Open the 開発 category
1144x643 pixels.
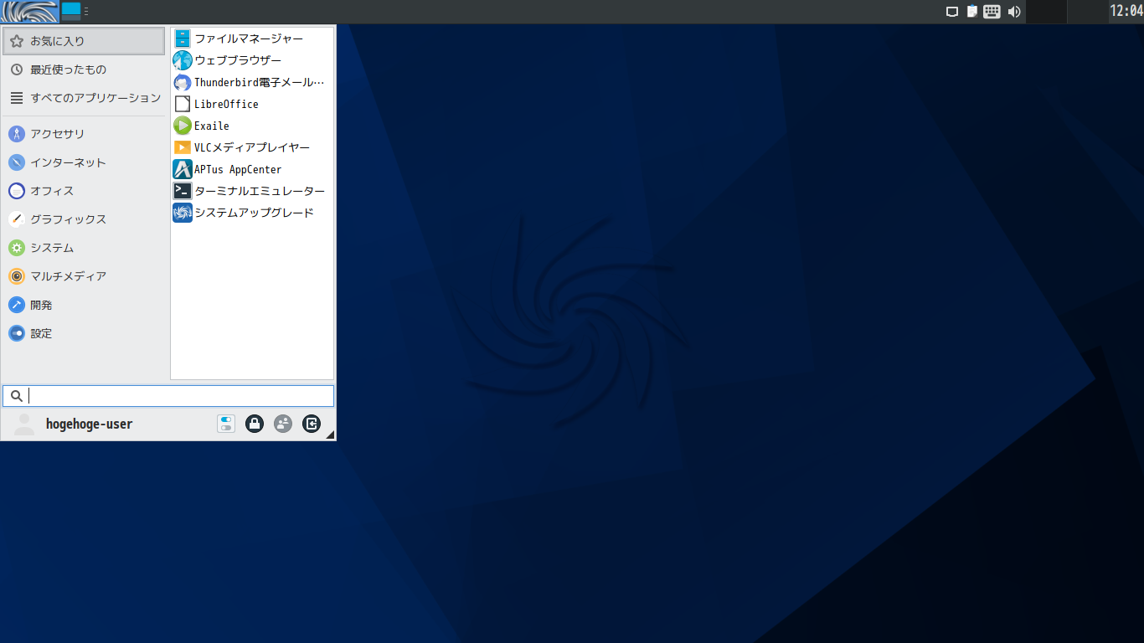pyautogui.click(x=84, y=305)
